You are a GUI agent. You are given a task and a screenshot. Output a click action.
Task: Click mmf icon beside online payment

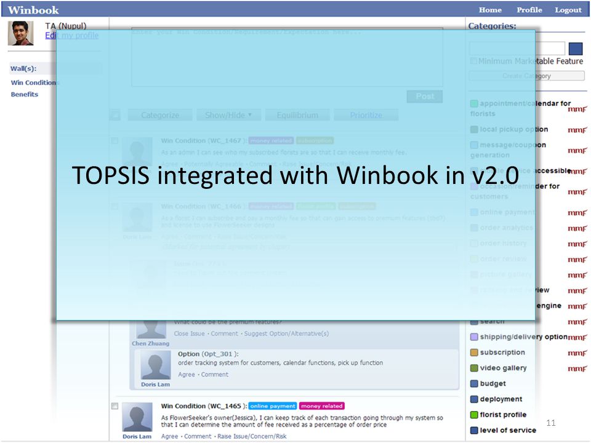[x=577, y=213]
